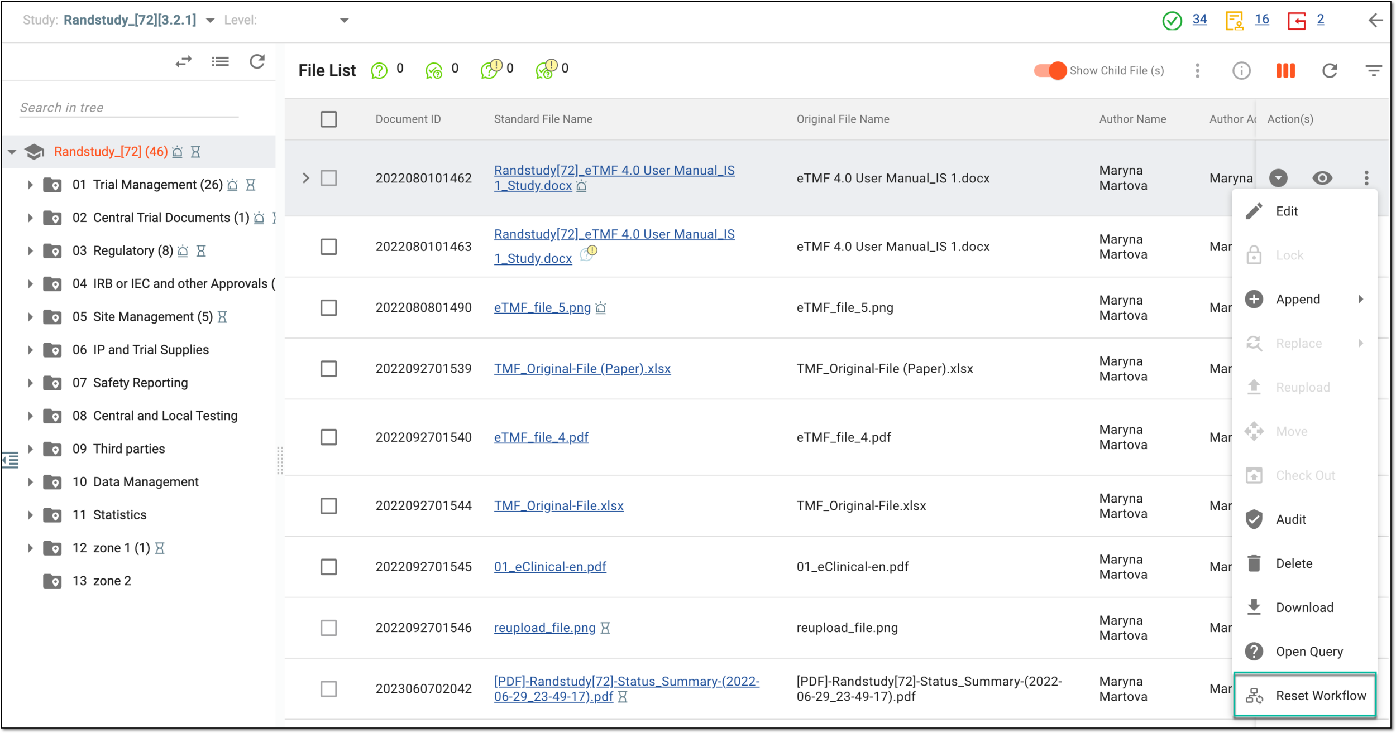
Task: Open the reupload_file.png link
Action: point(544,628)
